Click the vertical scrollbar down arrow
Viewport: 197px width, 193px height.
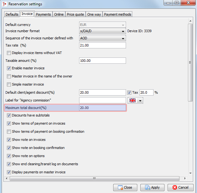190,173
